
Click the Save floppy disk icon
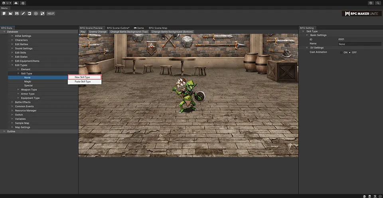pos(17,14)
